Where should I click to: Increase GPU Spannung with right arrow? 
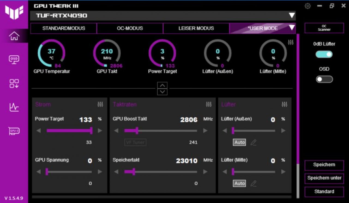100,172
